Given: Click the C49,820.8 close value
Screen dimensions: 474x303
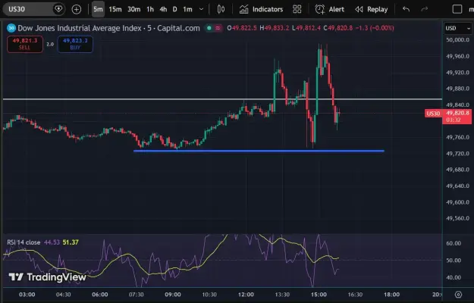Looking at the screenshot, I should [x=338, y=28].
